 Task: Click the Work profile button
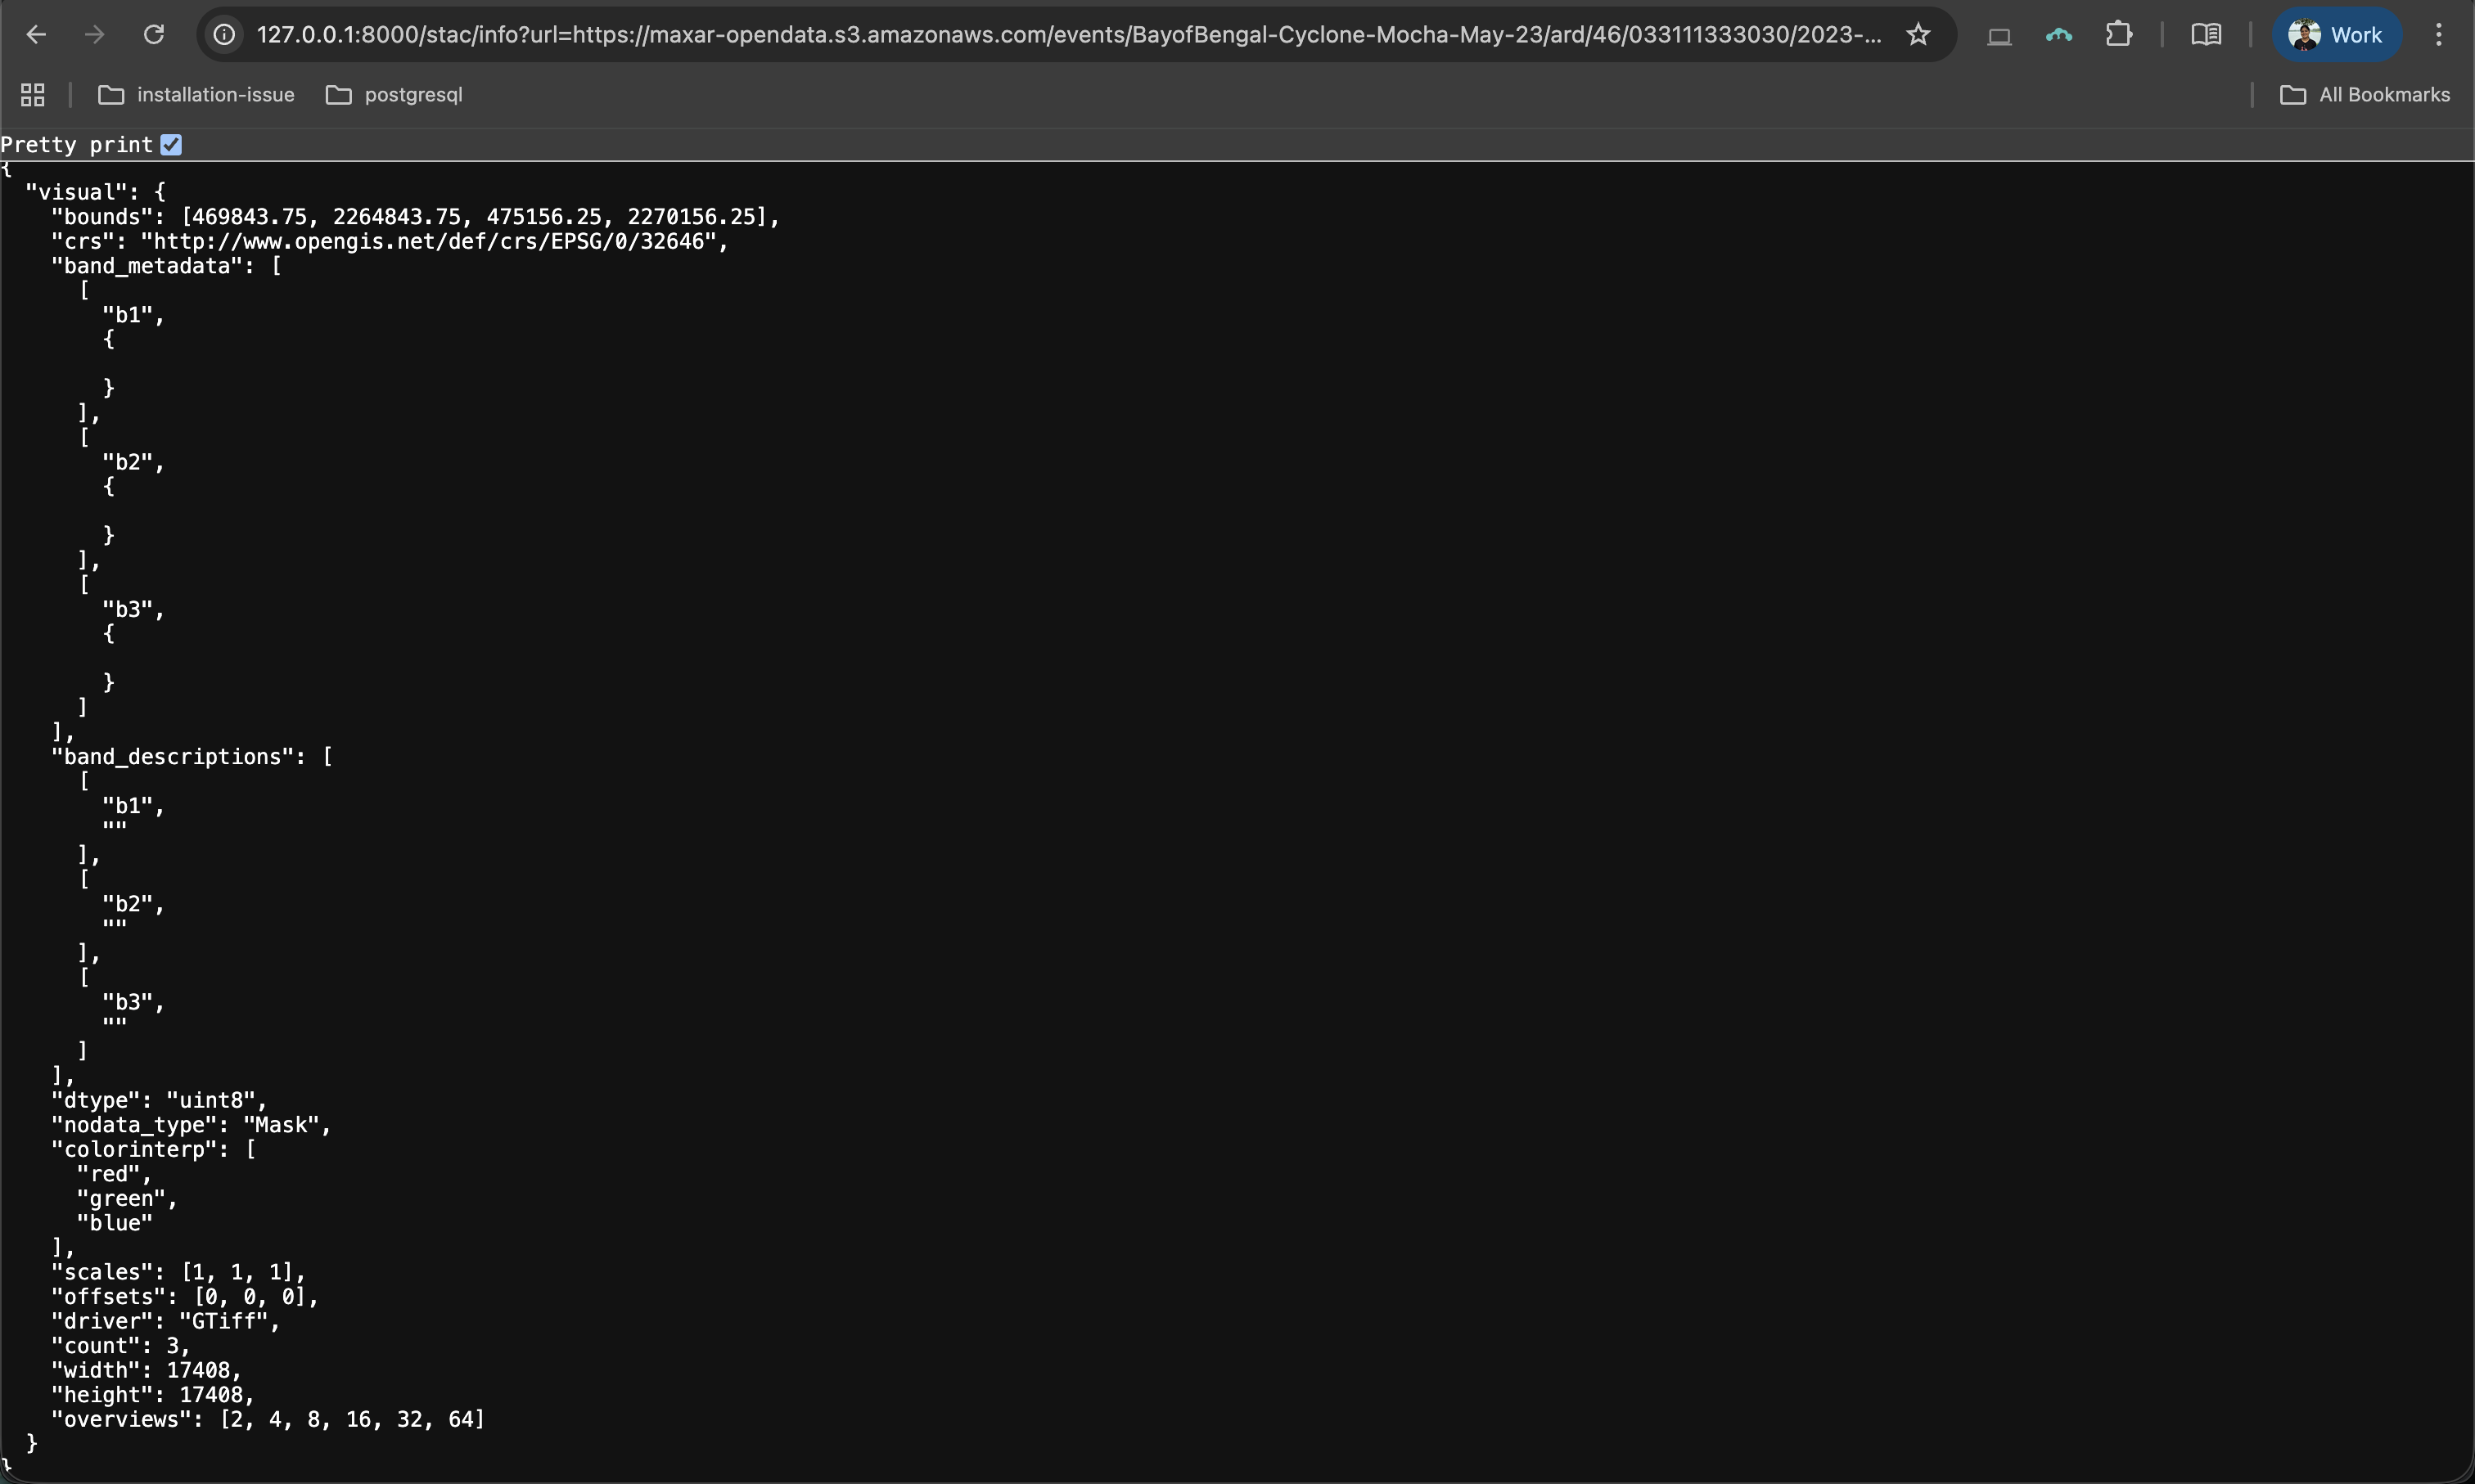(2336, 35)
